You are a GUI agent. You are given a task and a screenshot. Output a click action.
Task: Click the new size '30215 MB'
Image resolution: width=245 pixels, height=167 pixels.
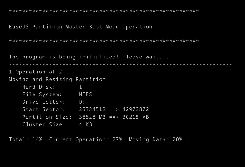click(x=136, y=117)
